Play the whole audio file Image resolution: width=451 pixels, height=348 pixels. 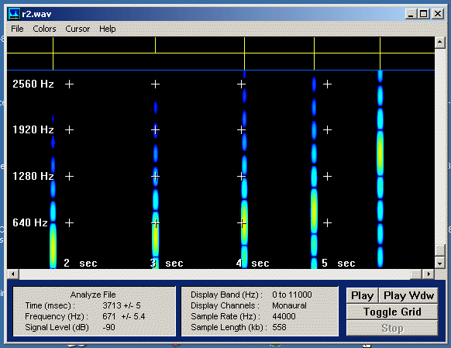(x=363, y=295)
